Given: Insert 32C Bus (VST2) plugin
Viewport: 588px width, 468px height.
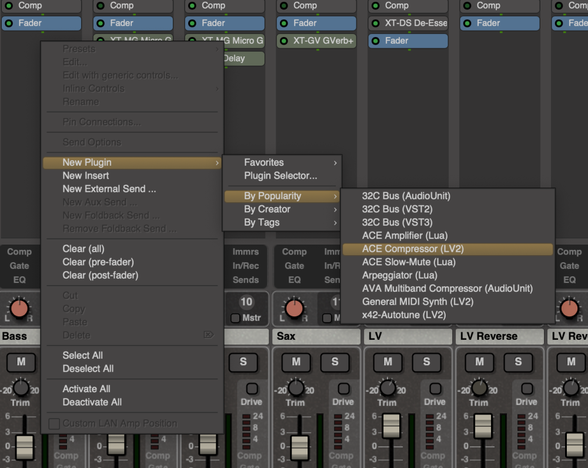Looking at the screenshot, I should [447, 209].
